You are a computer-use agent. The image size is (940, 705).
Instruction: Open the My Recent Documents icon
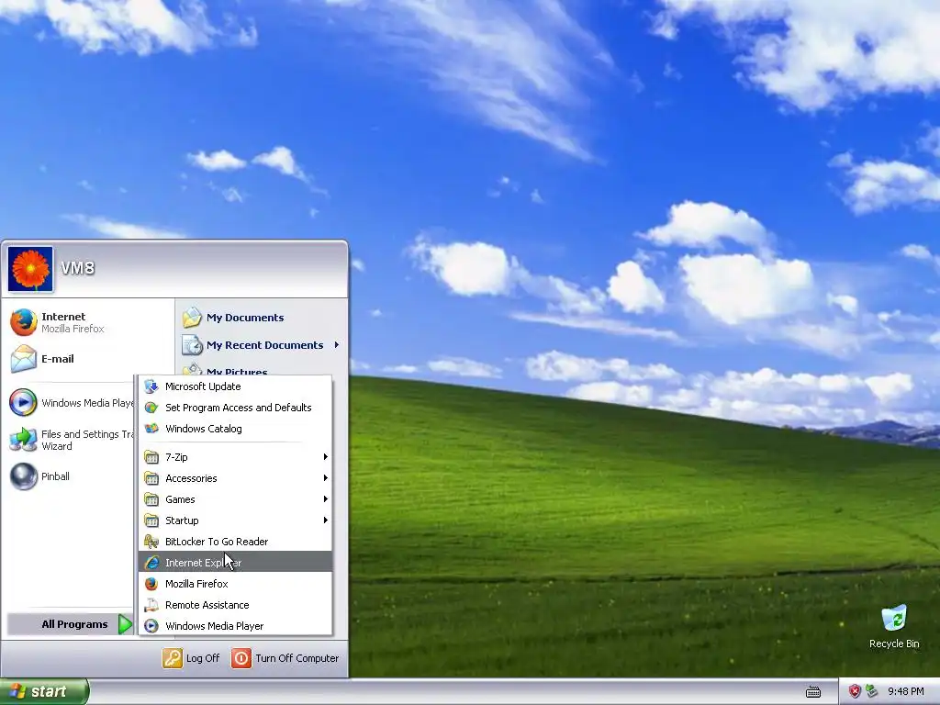193,345
